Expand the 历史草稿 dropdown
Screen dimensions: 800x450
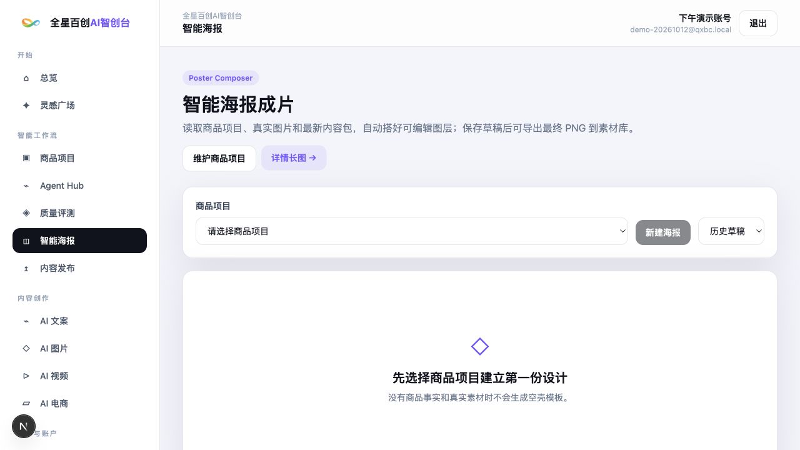coord(731,231)
